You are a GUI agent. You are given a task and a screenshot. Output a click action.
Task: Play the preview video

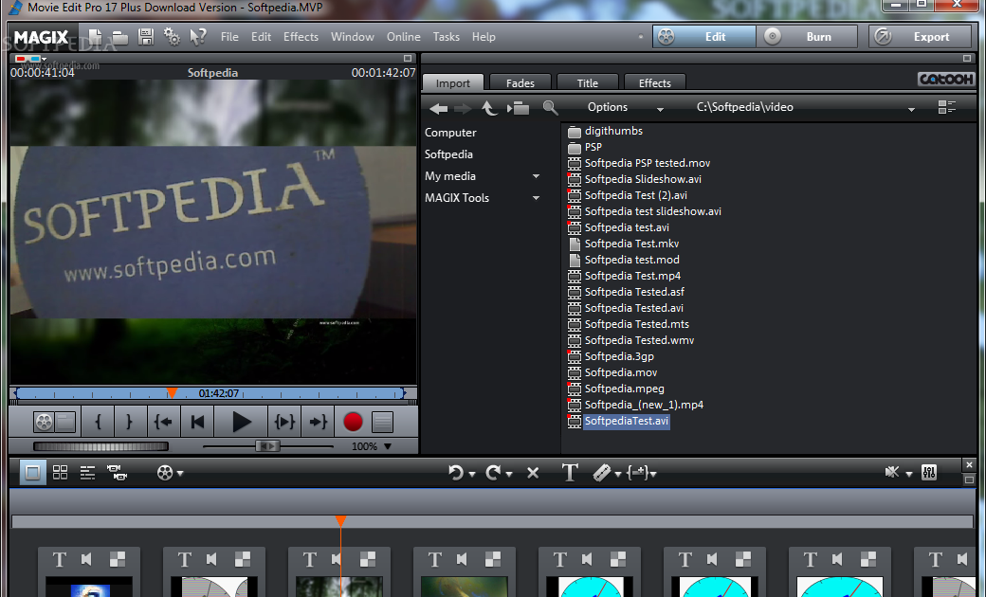point(241,422)
